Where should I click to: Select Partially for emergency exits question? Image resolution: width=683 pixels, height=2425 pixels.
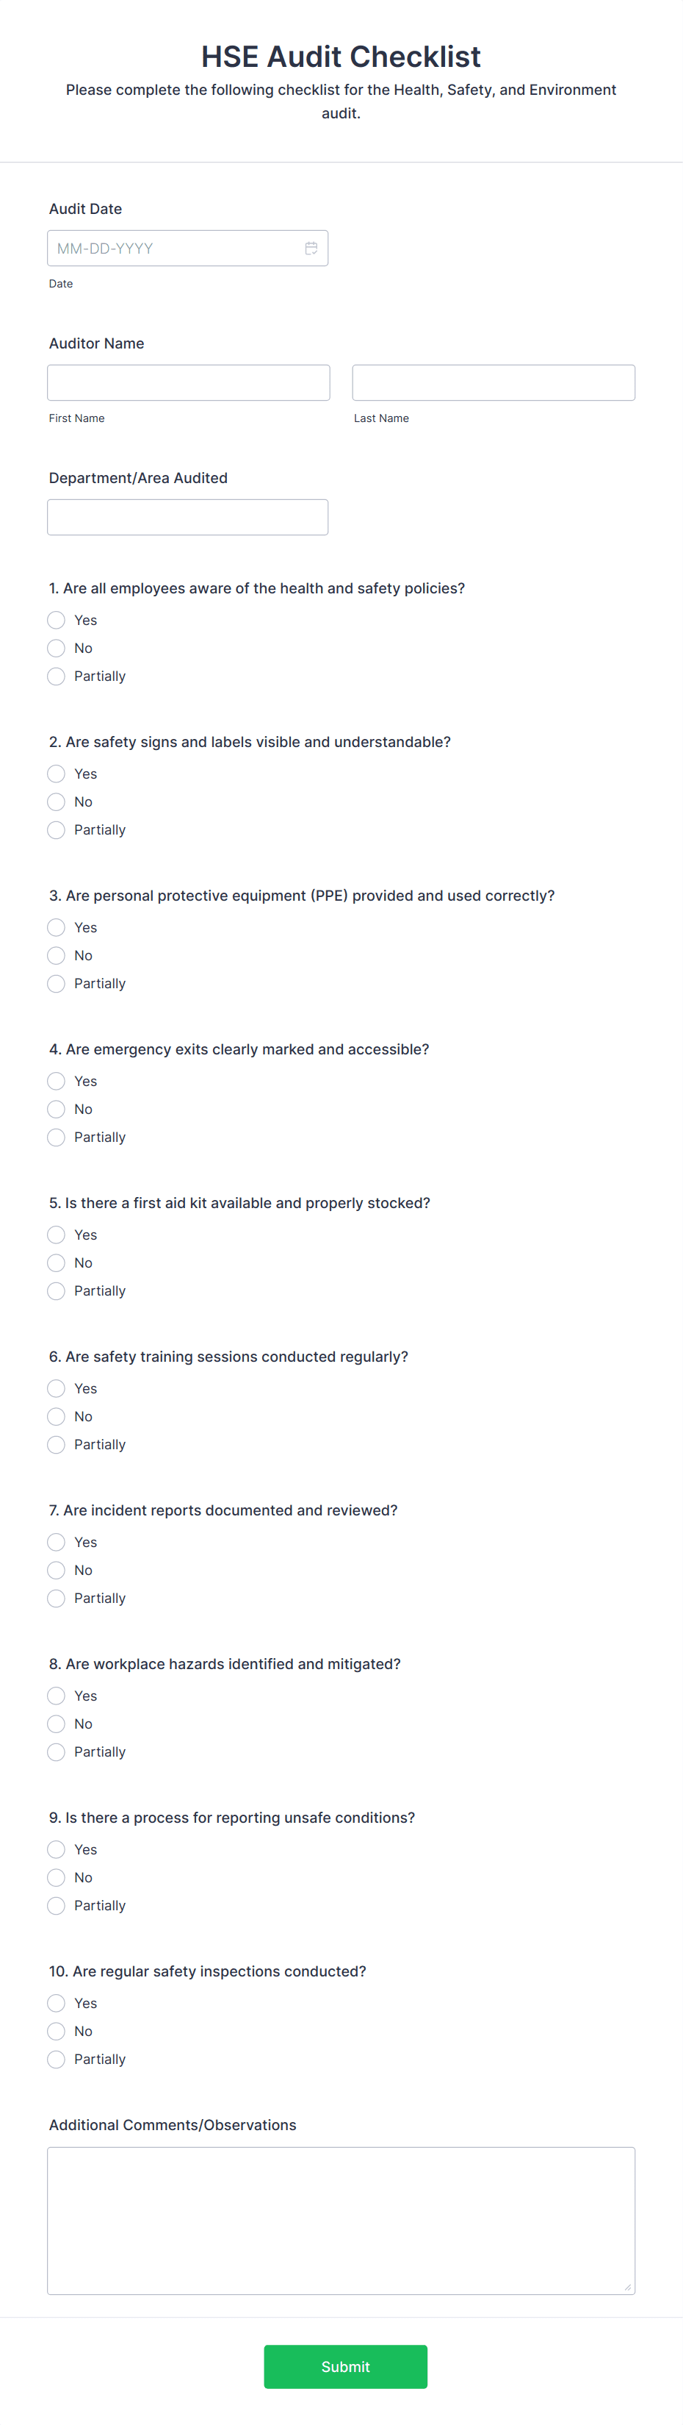click(x=56, y=1137)
